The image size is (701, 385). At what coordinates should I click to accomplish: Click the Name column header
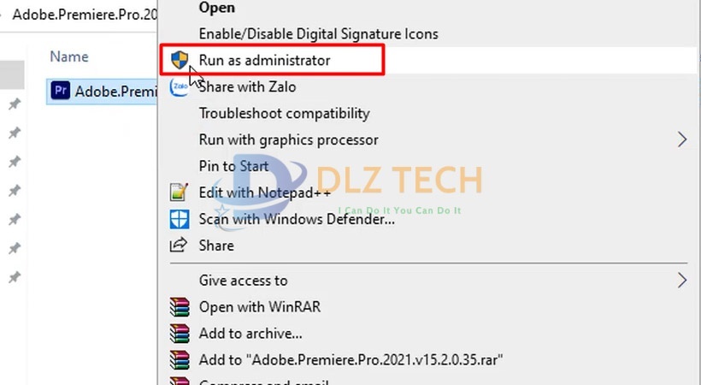tap(69, 56)
